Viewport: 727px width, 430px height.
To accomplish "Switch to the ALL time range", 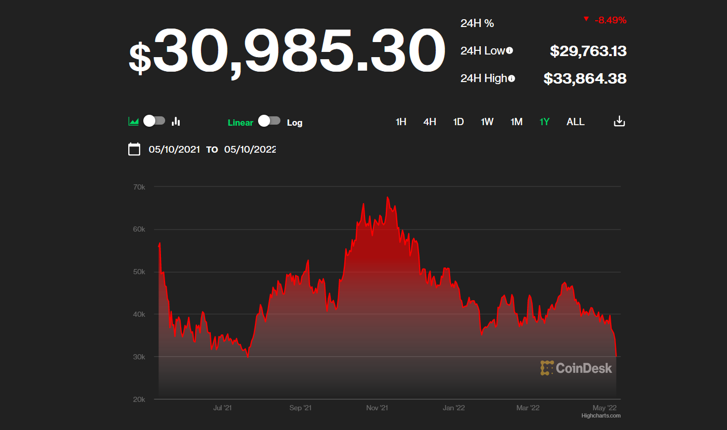I will click(575, 122).
